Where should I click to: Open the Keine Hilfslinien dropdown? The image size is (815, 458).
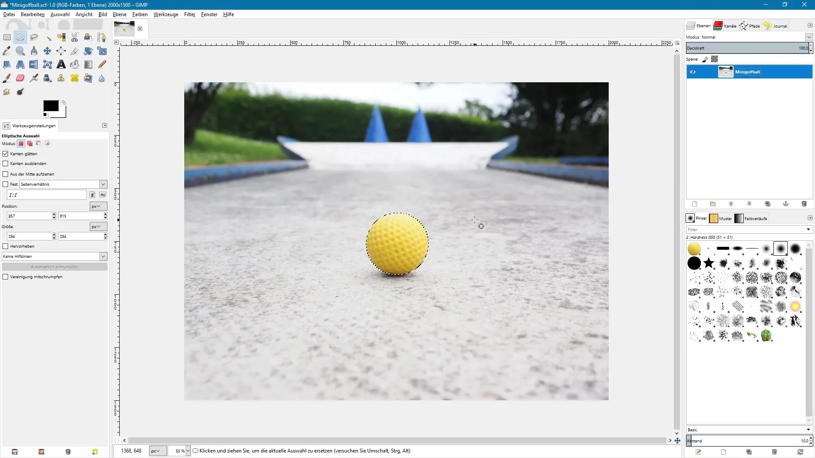54,256
